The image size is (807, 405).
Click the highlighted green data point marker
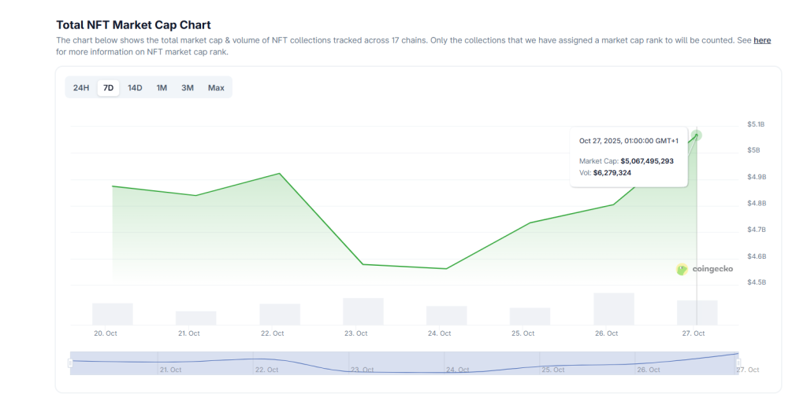[x=697, y=136]
